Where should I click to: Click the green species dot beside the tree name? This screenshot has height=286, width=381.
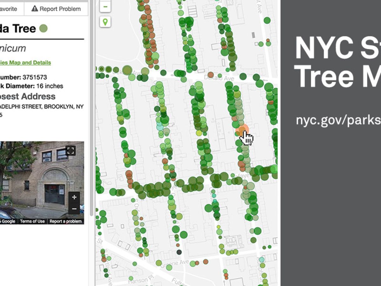(43, 29)
